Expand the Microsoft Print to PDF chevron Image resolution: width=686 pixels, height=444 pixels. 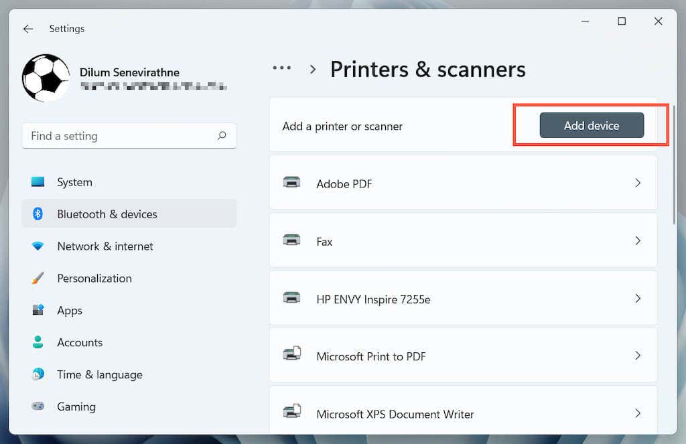[638, 356]
